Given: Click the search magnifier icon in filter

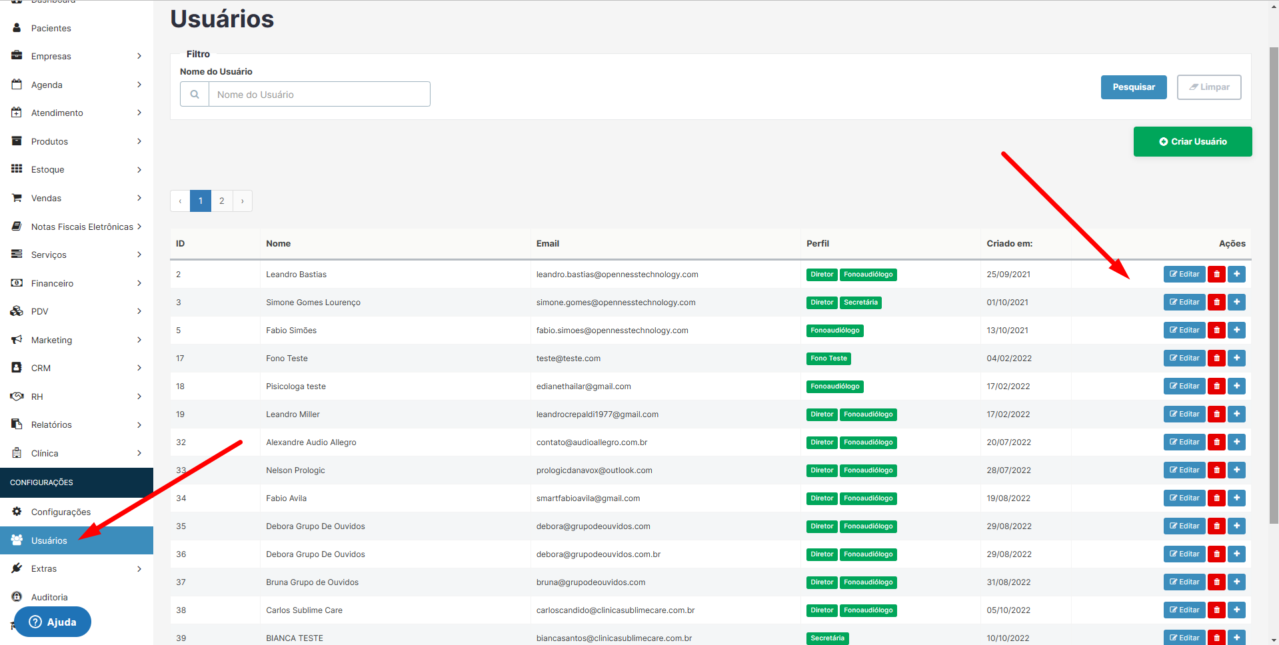Looking at the screenshot, I should (x=195, y=95).
